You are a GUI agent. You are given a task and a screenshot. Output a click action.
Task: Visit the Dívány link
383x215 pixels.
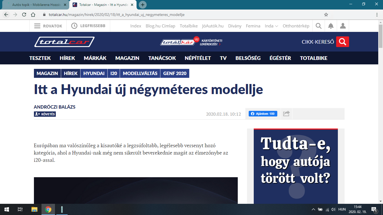point(235,26)
